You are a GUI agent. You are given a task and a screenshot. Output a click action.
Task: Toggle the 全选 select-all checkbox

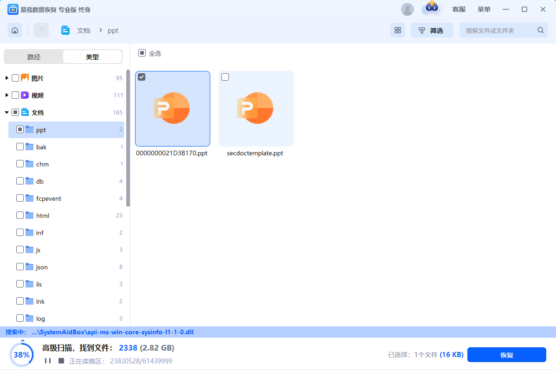142,53
